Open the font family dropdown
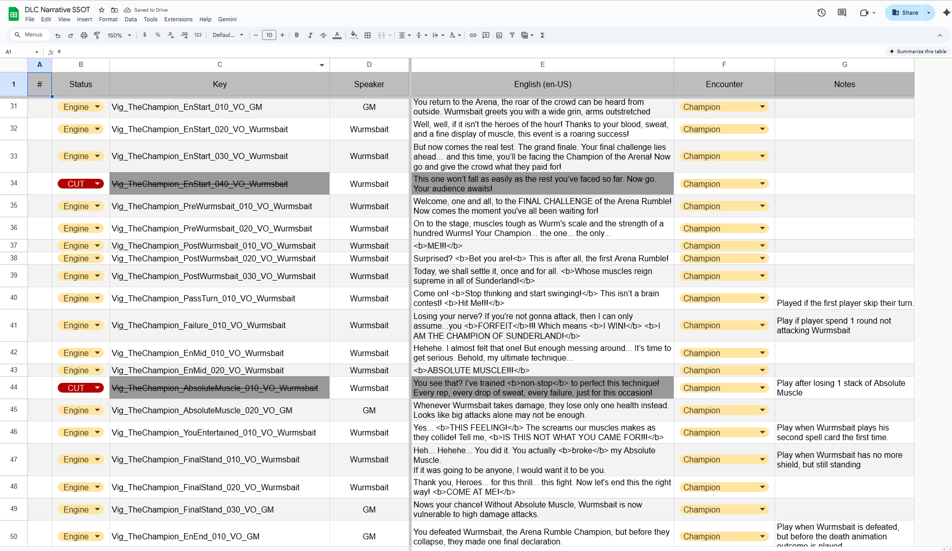 [x=228, y=35]
